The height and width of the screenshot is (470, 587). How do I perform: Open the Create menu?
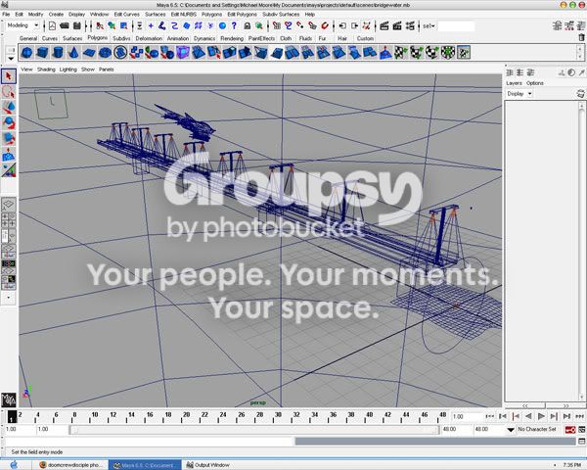(x=56, y=15)
